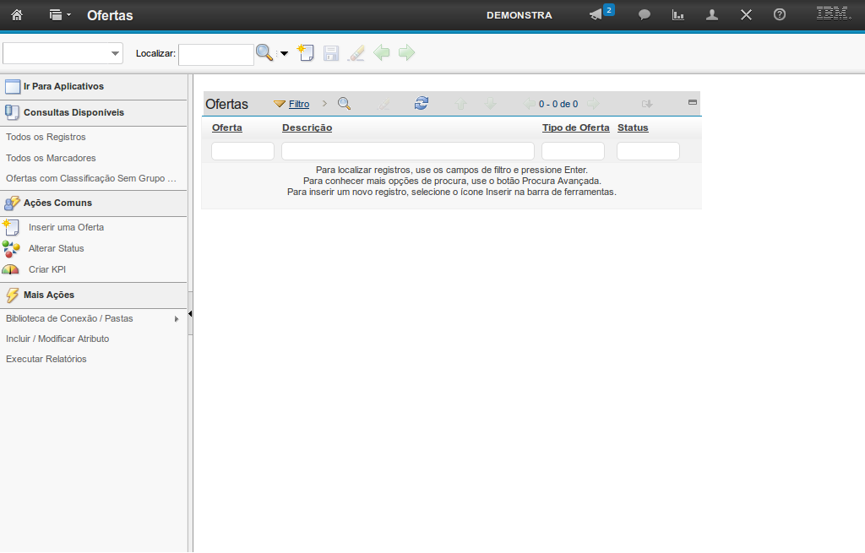865x553 pixels.
Task: Toggle the Filtro filter row
Action: coord(291,104)
